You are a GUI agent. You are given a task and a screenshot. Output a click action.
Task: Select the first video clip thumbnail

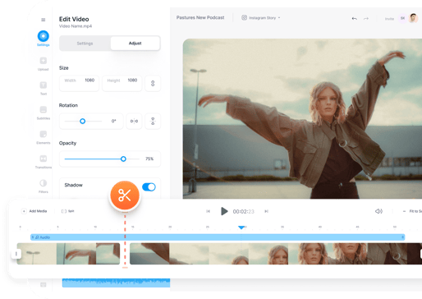[68, 254]
